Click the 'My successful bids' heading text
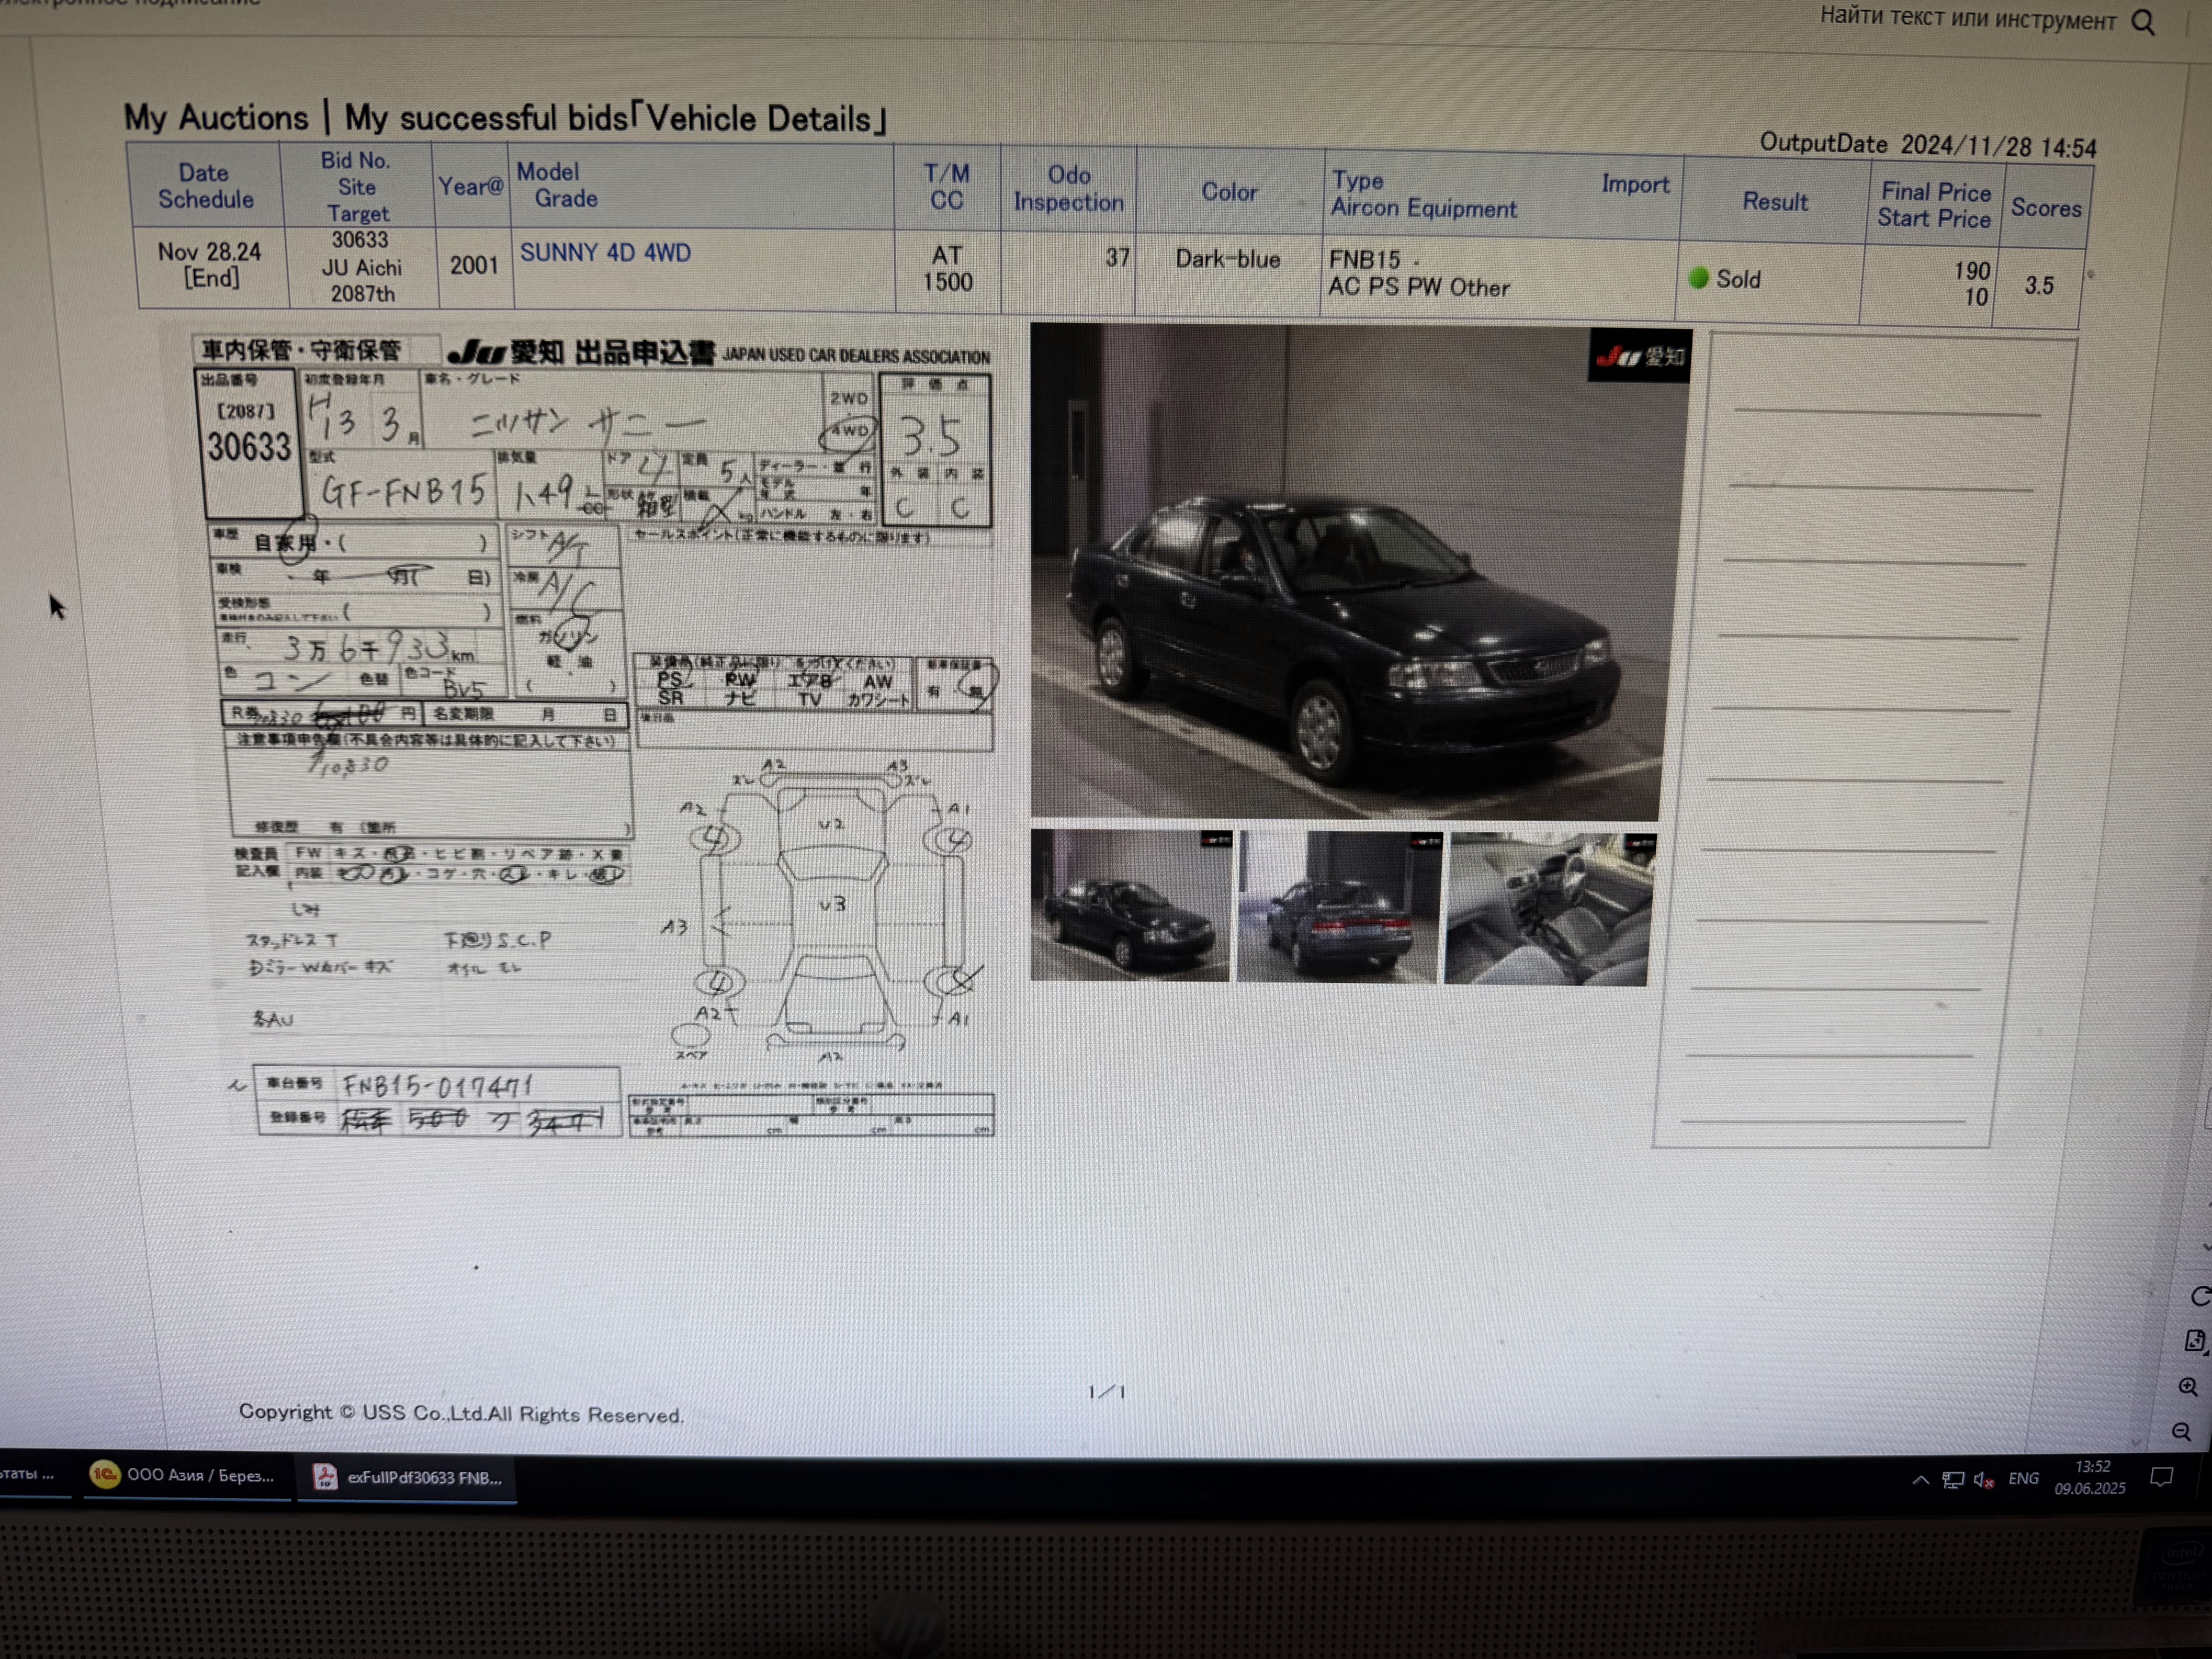Screen dimensions: 2212x1659 (x=486, y=118)
